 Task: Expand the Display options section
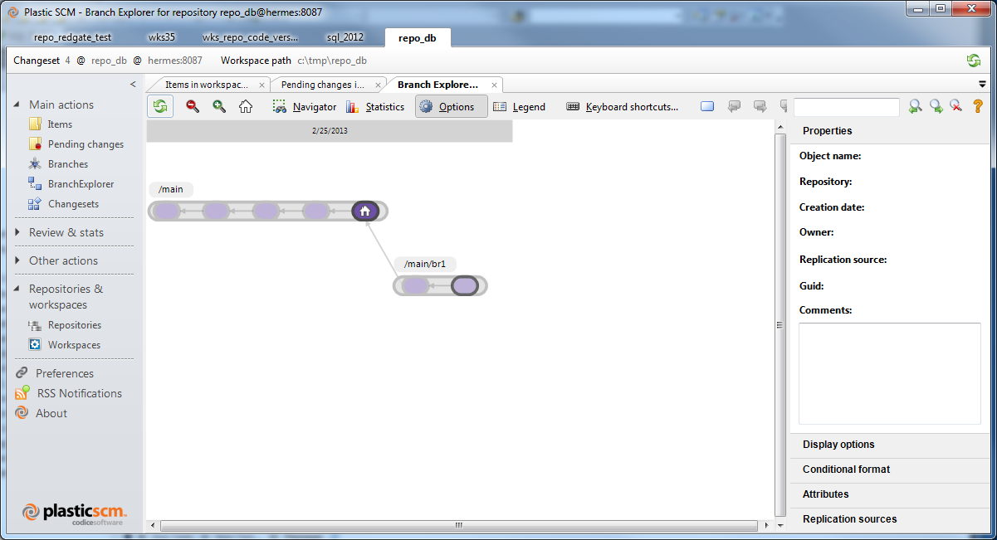[x=888, y=445]
